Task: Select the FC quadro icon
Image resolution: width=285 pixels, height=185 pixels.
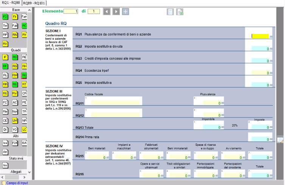Action: [5, 102]
